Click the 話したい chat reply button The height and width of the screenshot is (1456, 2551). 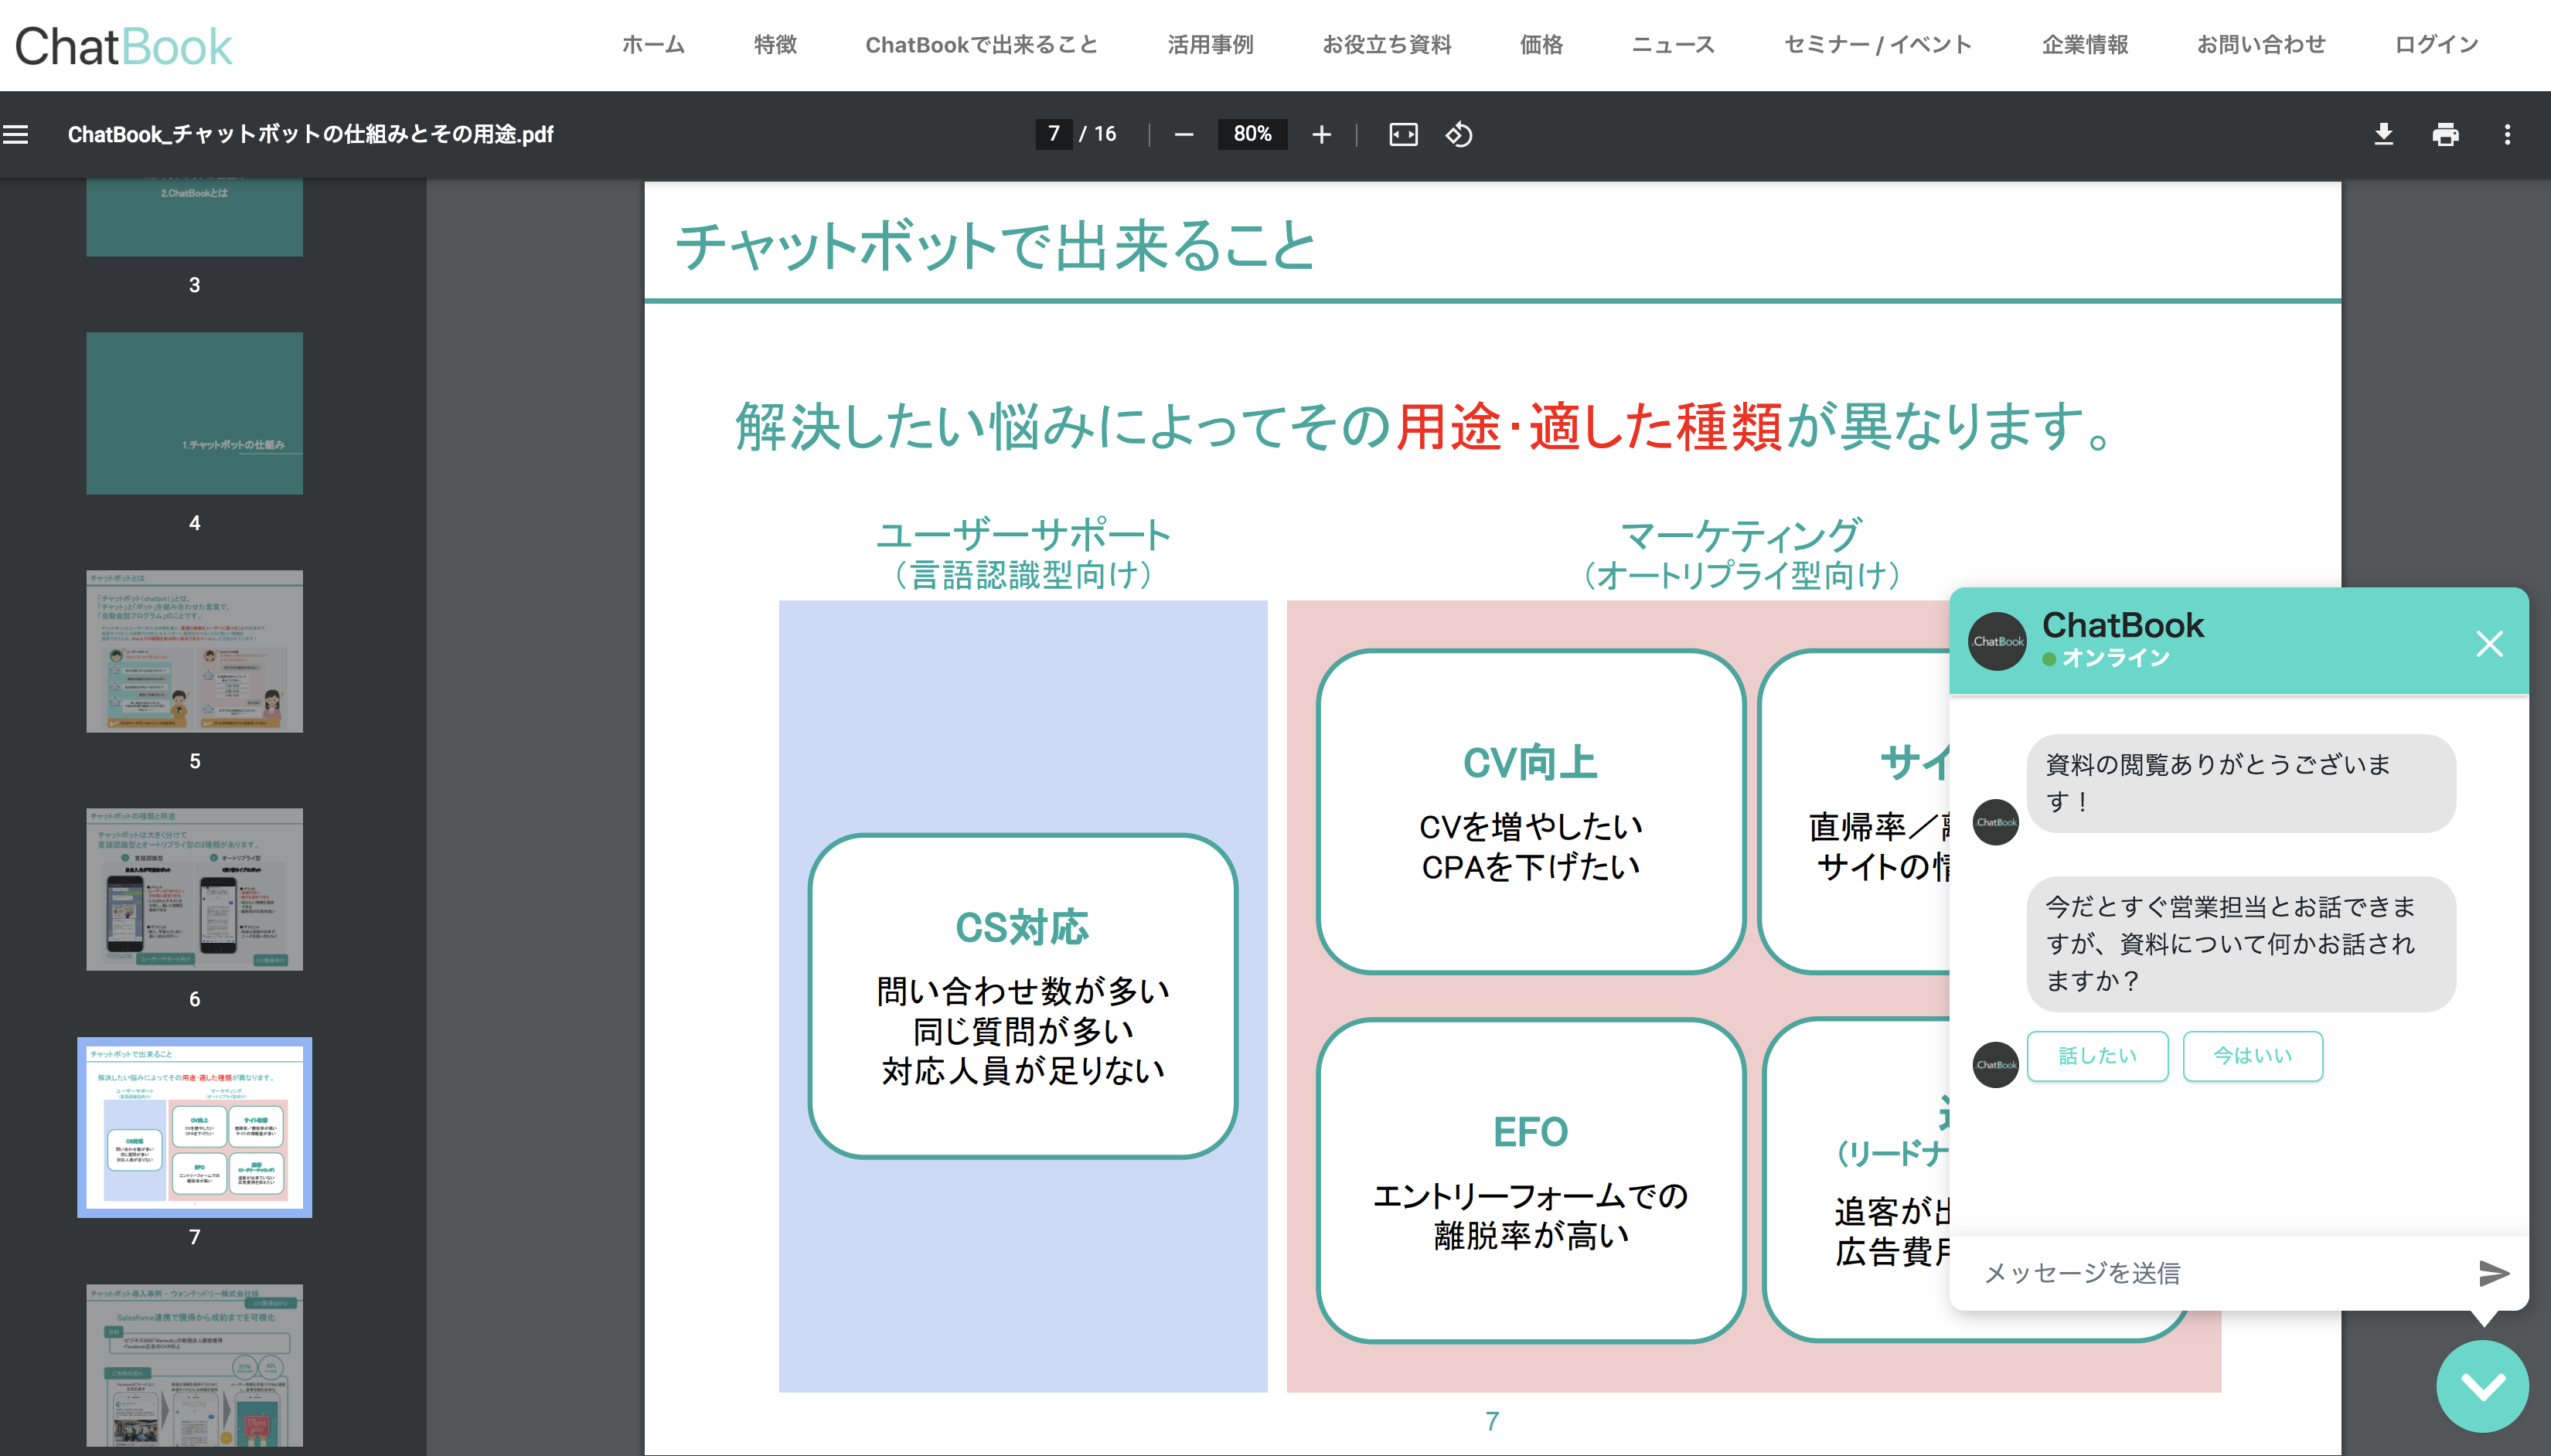[x=2097, y=1056]
